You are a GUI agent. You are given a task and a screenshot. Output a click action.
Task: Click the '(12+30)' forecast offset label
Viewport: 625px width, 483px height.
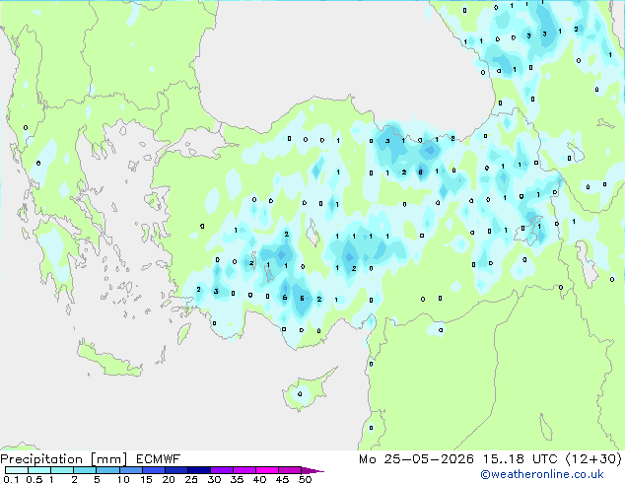593,459
